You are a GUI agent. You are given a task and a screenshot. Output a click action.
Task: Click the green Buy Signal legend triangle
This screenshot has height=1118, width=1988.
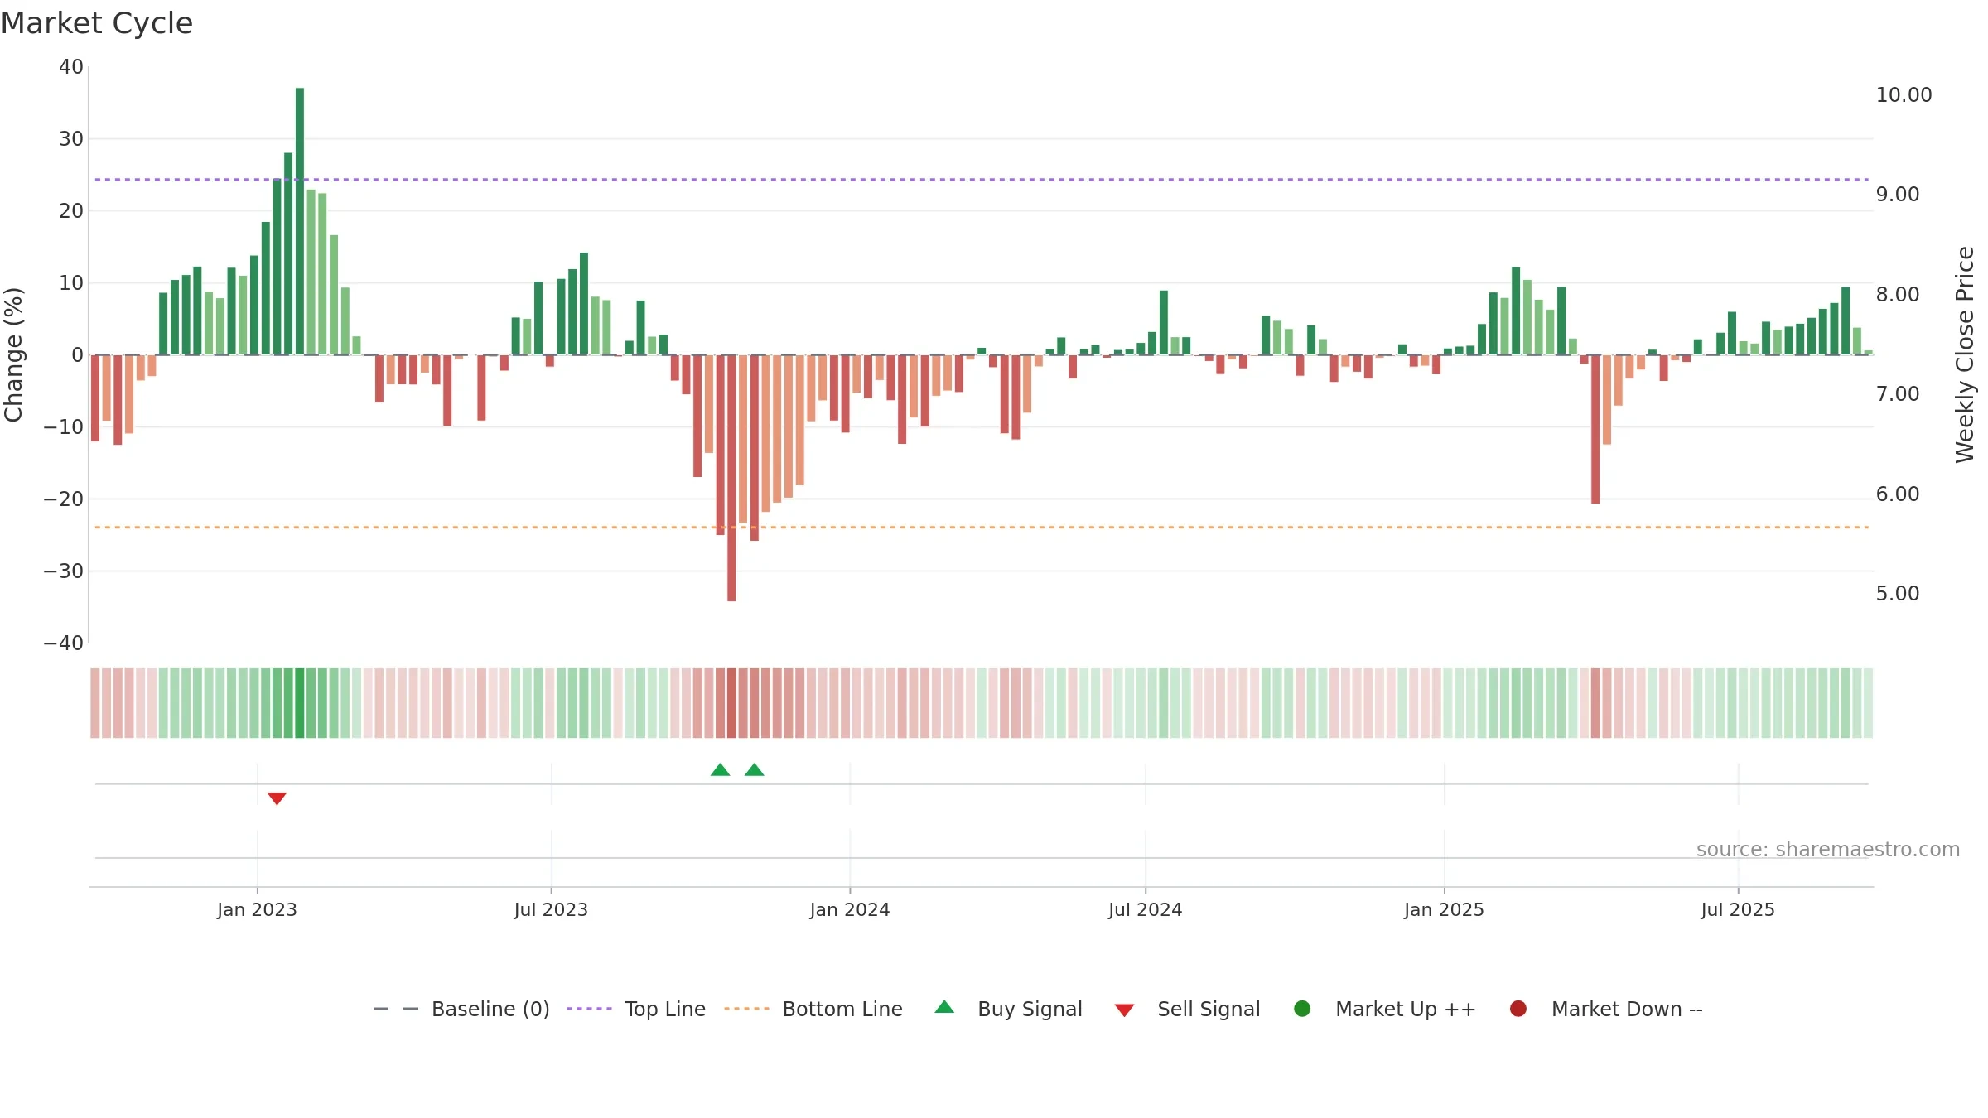[x=944, y=1007]
